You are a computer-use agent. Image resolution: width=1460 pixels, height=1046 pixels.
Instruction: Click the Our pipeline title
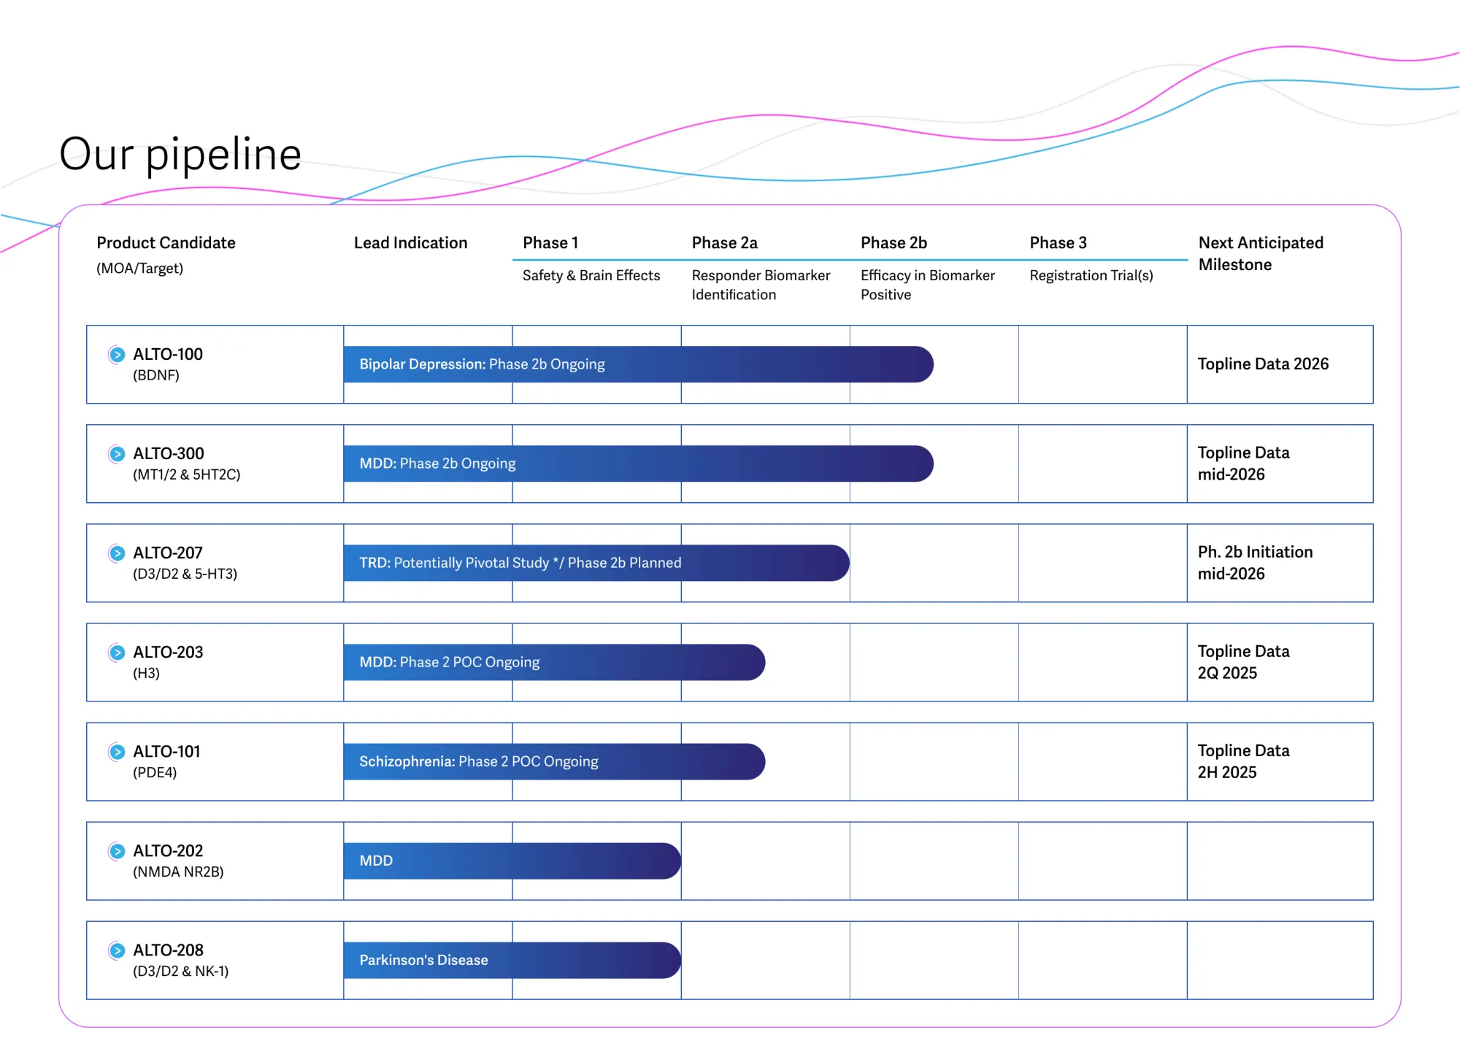pos(180,154)
